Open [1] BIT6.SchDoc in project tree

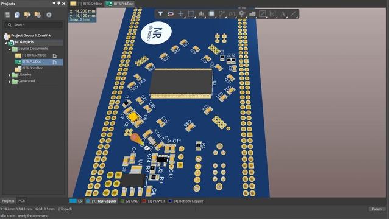coord(34,55)
